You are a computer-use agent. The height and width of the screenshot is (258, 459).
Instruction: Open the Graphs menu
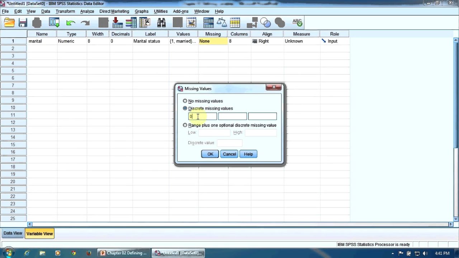click(142, 11)
